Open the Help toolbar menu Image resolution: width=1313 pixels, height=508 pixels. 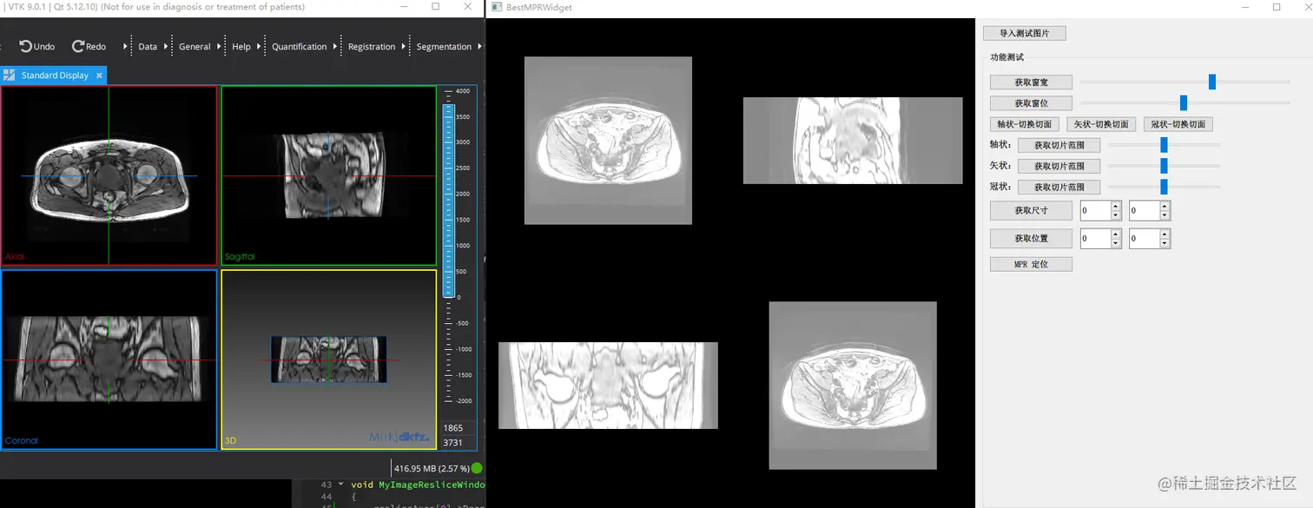coord(241,47)
